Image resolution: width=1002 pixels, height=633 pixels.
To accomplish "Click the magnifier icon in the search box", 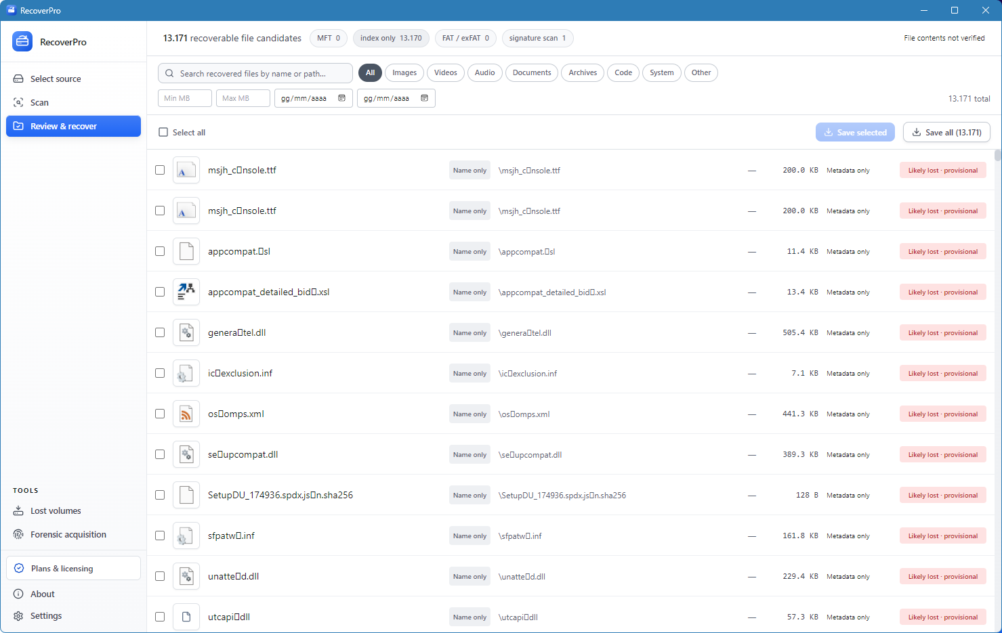I will (169, 73).
